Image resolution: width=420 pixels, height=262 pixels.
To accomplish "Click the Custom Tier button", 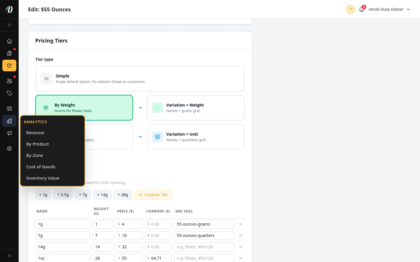I will click(153, 195).
